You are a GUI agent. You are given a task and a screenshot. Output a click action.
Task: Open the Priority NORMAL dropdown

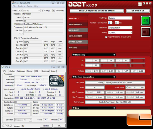[131, 33]
